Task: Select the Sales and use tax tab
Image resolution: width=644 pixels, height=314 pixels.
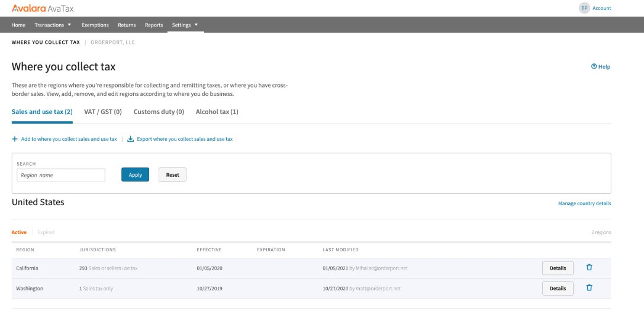Action: 42,112
